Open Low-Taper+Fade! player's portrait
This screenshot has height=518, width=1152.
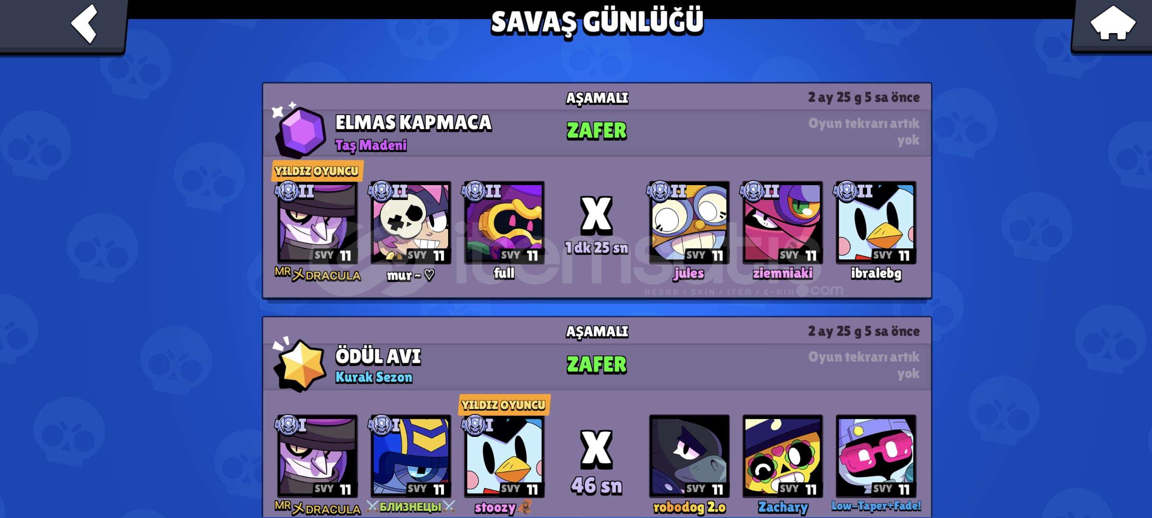(x=876, y=456)
